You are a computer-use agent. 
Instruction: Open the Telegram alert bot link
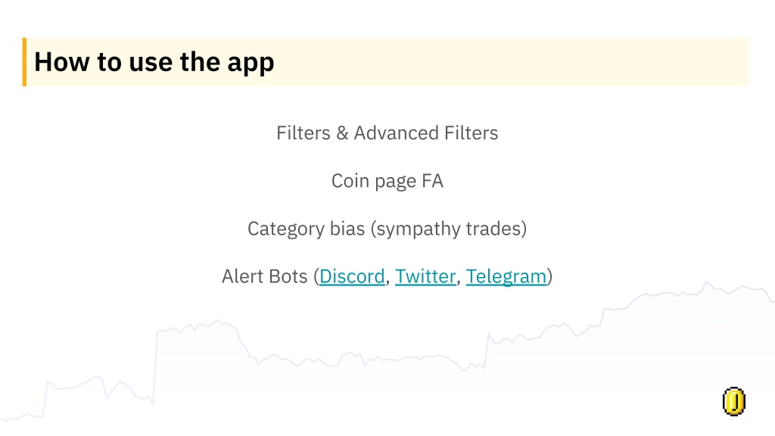pyautogui.click(x=506, y=277)
